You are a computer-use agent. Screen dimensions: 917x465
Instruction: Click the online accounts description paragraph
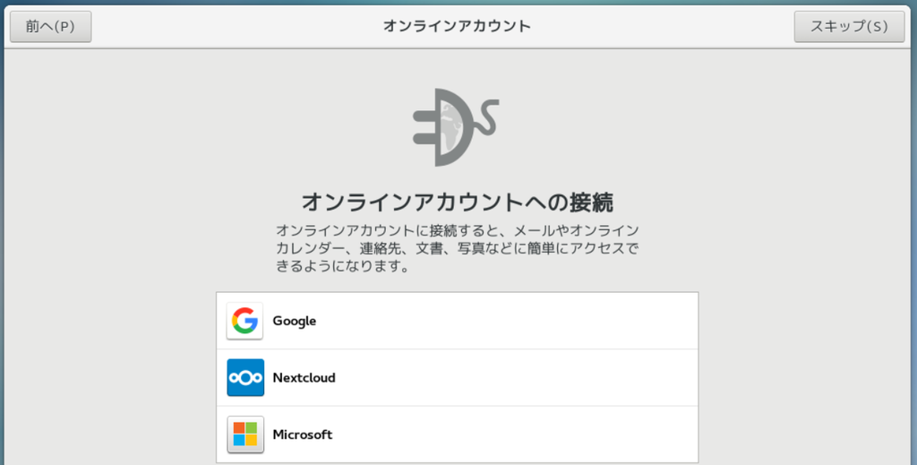(457, 248)
